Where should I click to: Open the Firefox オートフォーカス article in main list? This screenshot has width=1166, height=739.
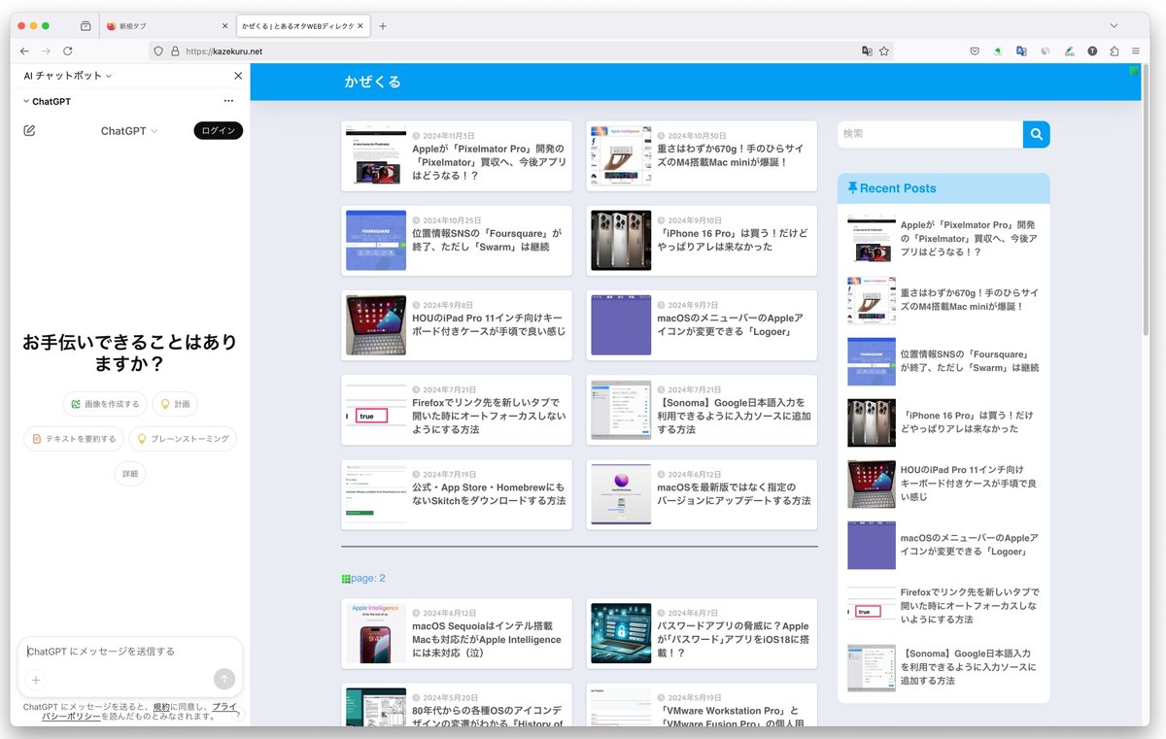(x=457, y=410)
